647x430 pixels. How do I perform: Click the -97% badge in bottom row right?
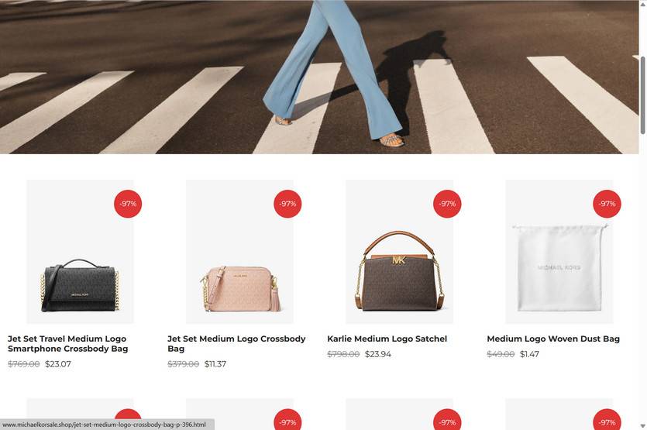607,420
